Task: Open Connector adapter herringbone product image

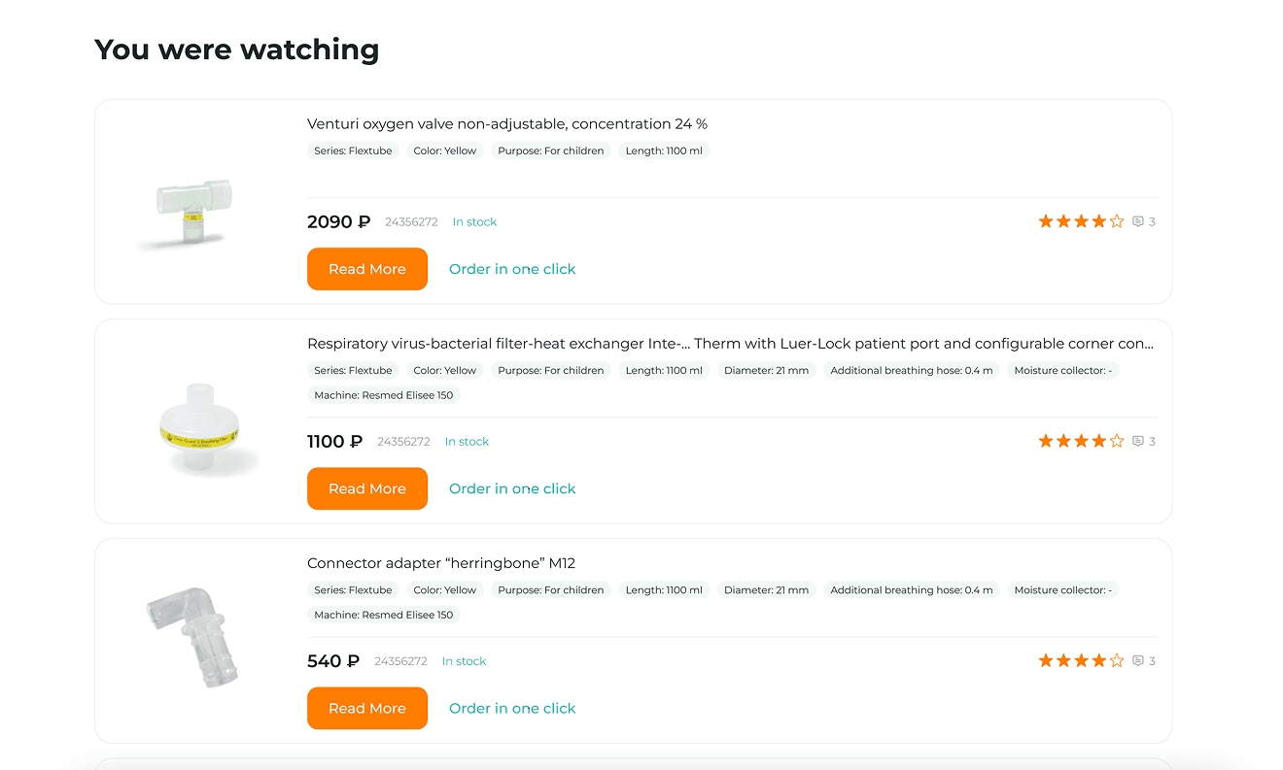Action: 191,636
